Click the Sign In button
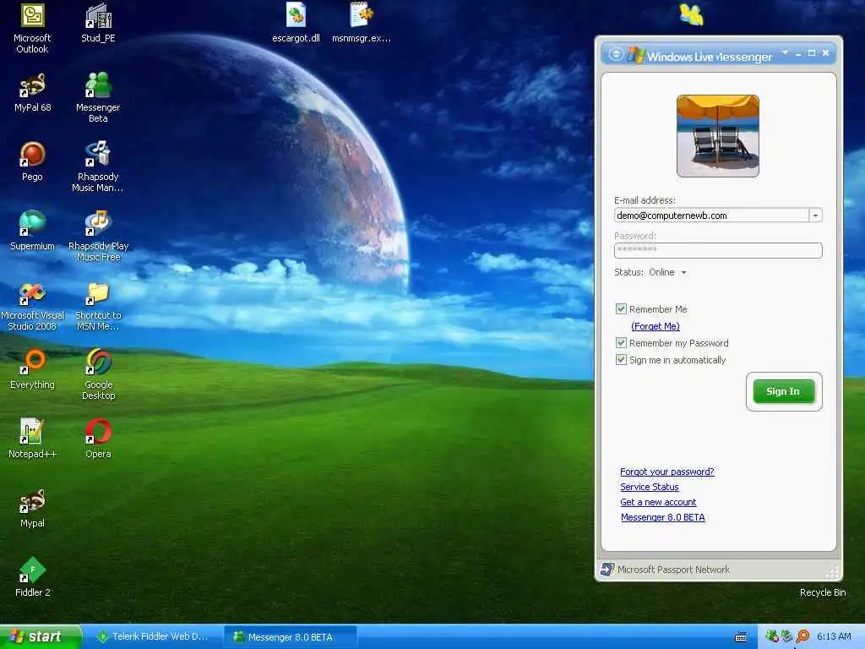Viewport: 865px width, 649px height. coord(783,391)
